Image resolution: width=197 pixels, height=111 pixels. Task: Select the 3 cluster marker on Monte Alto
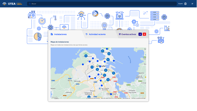click(x=102, y=51)
